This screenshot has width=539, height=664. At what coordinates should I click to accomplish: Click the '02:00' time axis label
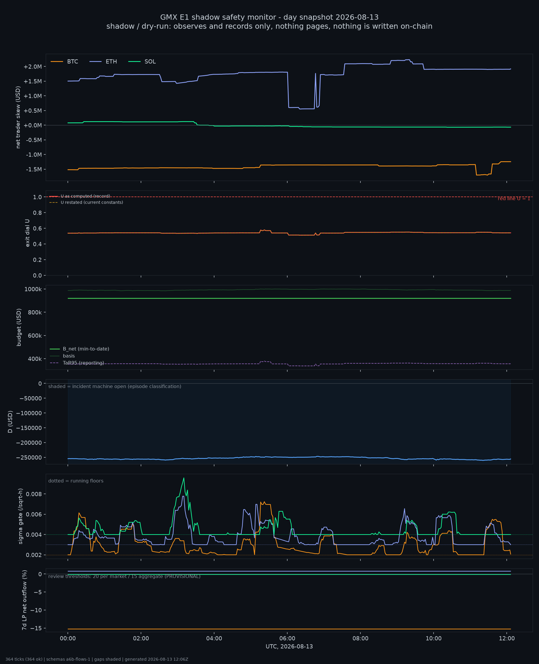pos(141,639)
